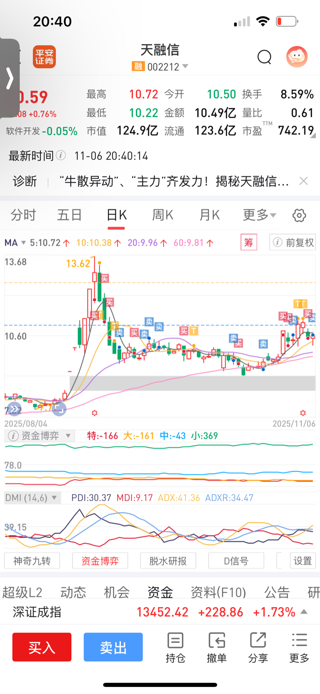The image size is (320, 694).
Task: Change 前复权 adjustment setting
Action: pos(293,242)
